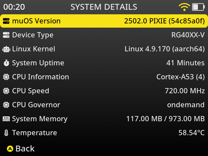Click the 117.00 MB / 973.00 MB value

[x=165, y=119]
